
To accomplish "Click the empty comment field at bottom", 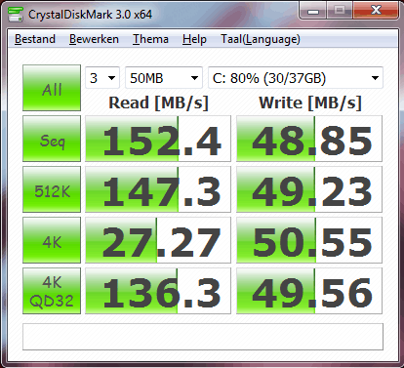I will (203, 337).
